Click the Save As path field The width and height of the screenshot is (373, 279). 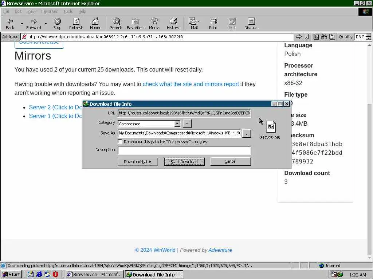point(180,133)
